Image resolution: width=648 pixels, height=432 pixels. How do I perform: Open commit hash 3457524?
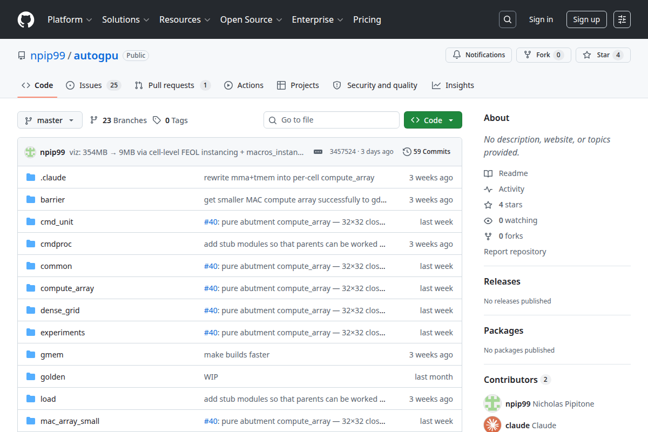[x=342, y=152]
